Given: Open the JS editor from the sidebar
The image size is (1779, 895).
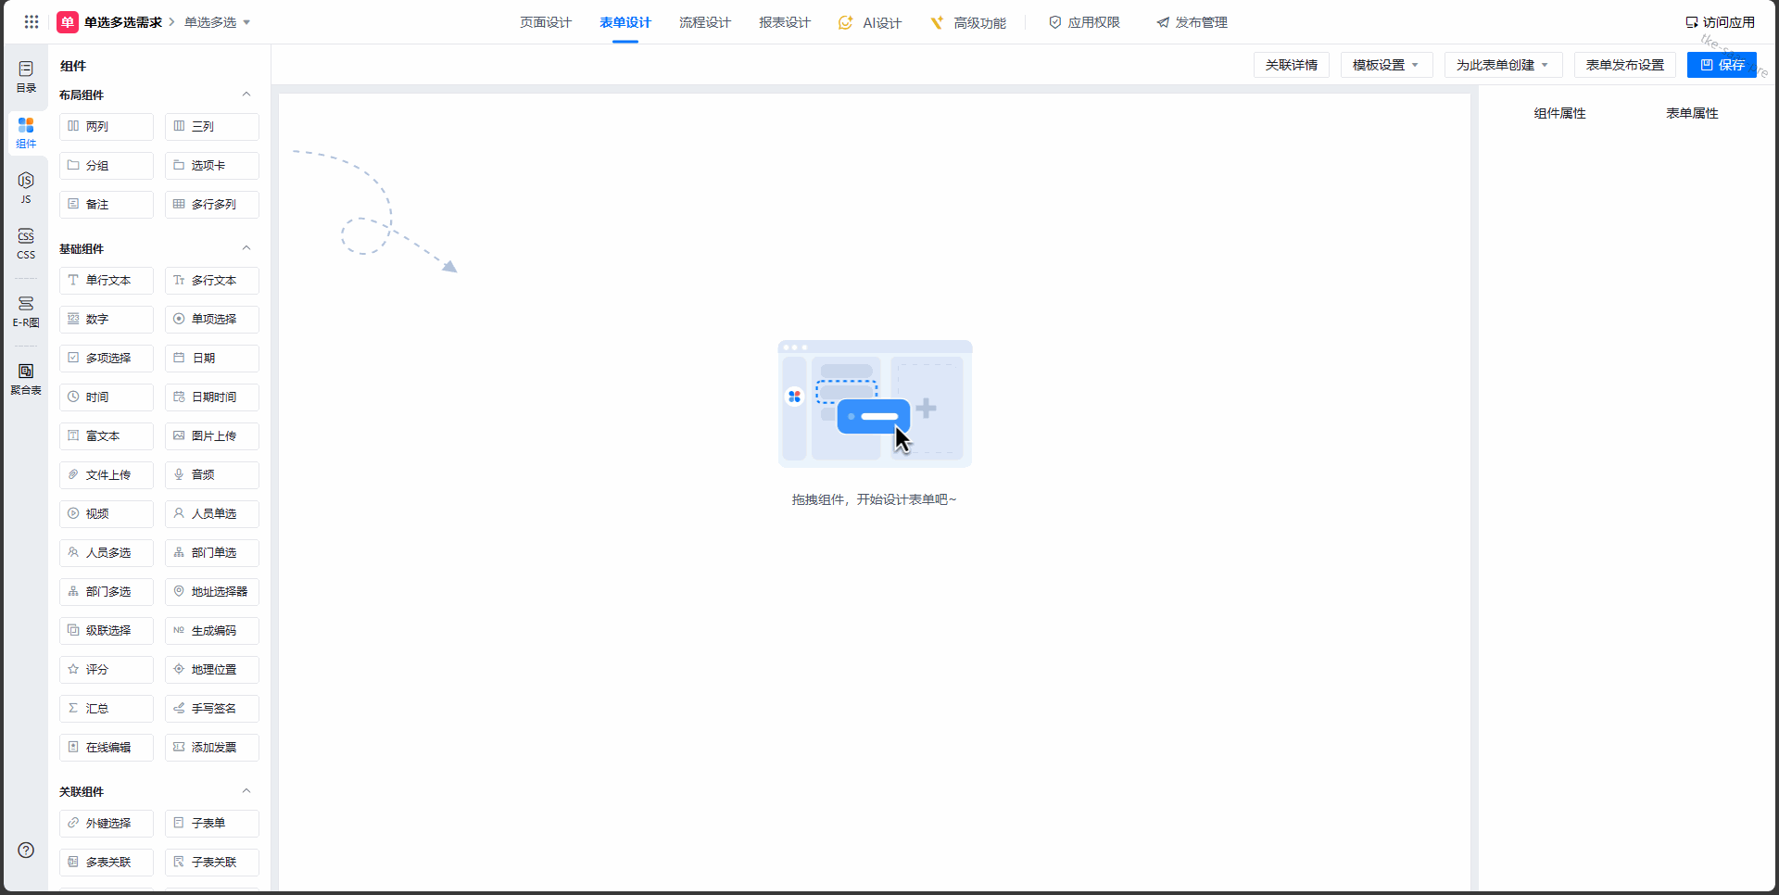Looking at the screenshot, I should coord(25,188).
